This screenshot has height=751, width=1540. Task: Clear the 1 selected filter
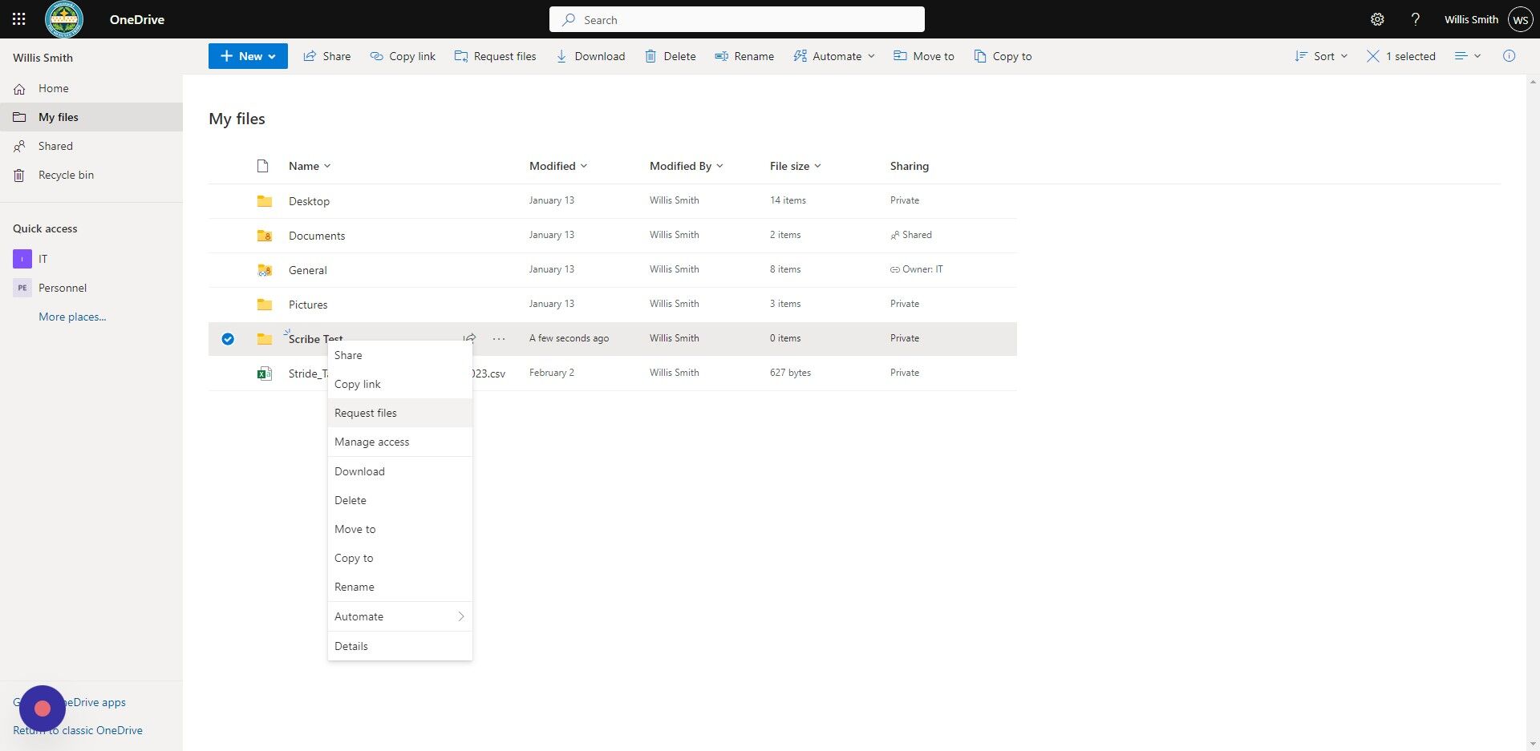[x=1373, y=56]
